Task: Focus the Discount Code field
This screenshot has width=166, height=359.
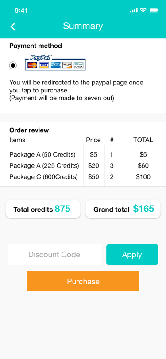Action: tap(54, 255)
